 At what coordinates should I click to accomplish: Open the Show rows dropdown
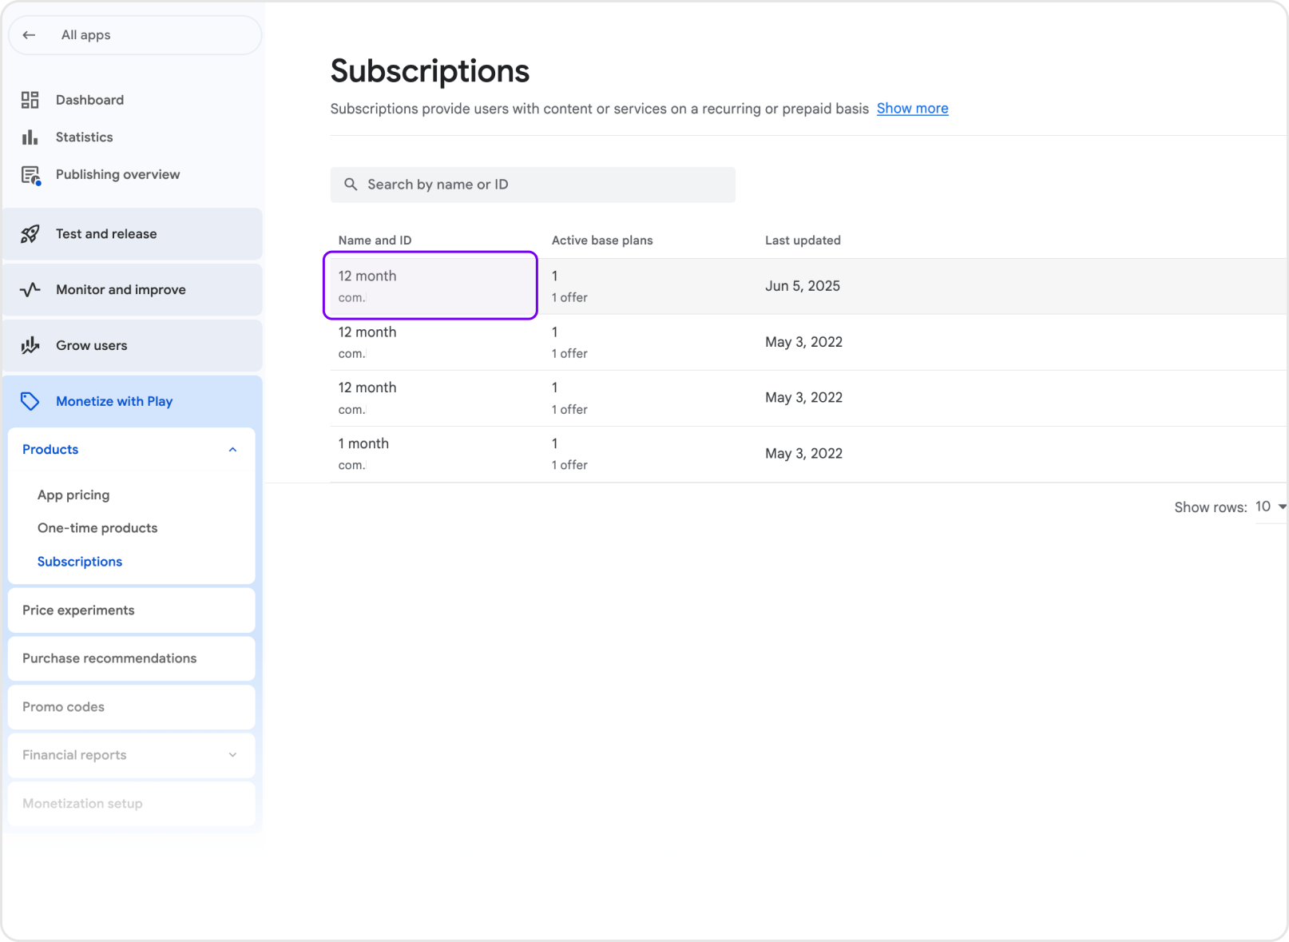pos(1269,506)
